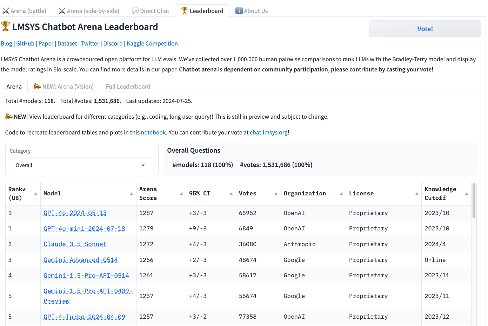Open the Category dropdown showing Overall
The height and width of the screenshot is (326, 488).
pyautogui.click(x=82, y=165)
